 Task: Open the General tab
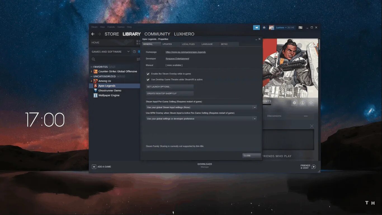point(151,44)
